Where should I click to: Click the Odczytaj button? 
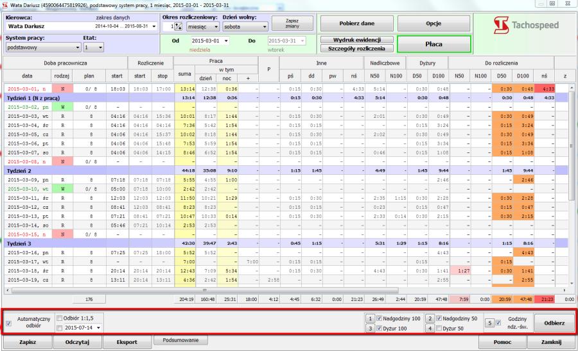(x=78, y=342)
